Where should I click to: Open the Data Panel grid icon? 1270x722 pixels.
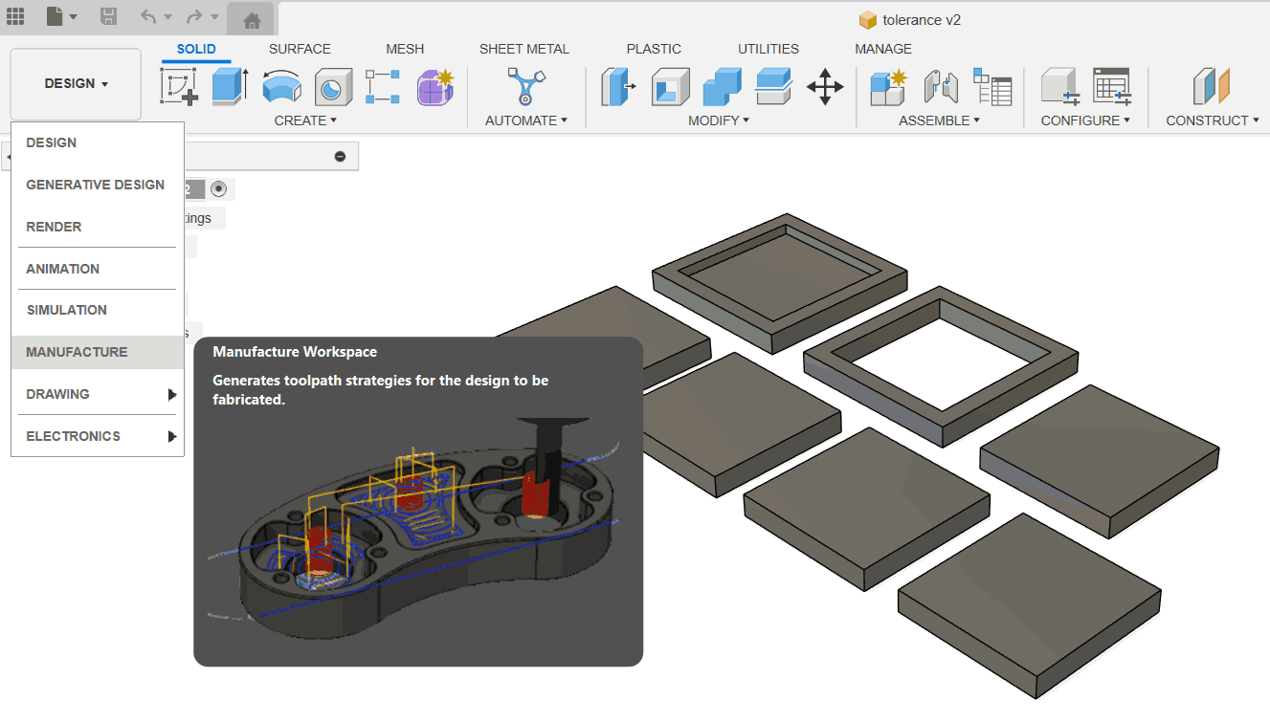pos(15,15)
